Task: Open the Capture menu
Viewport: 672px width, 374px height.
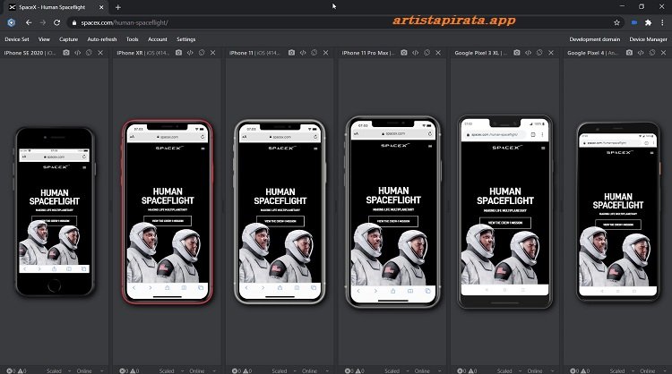Action: click(68, 39)
